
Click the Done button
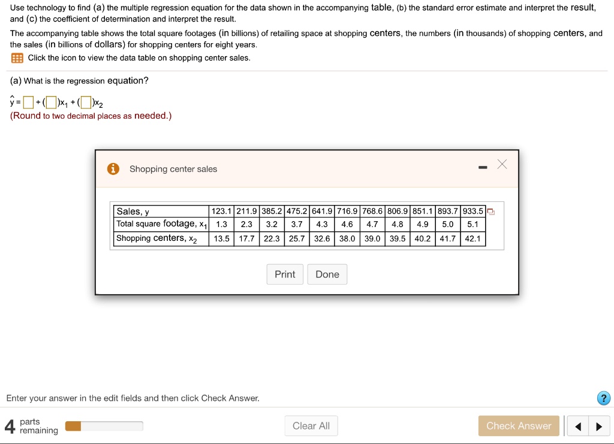327,274
